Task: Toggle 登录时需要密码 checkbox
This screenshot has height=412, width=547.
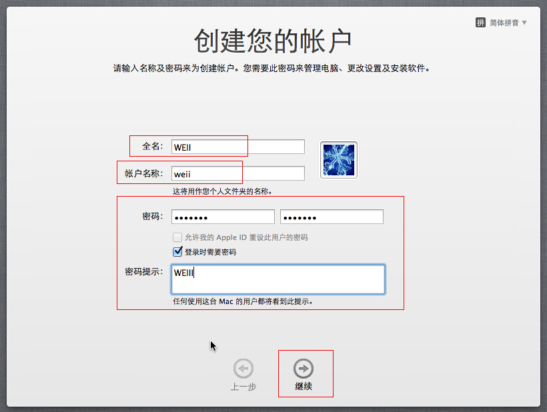Action: click(x=177, y=251)
